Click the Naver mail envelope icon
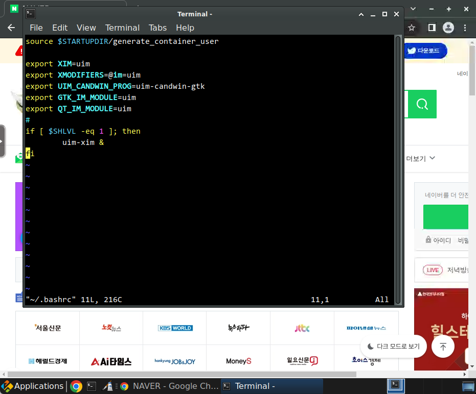The image size is (476, 394). point(19,158)
